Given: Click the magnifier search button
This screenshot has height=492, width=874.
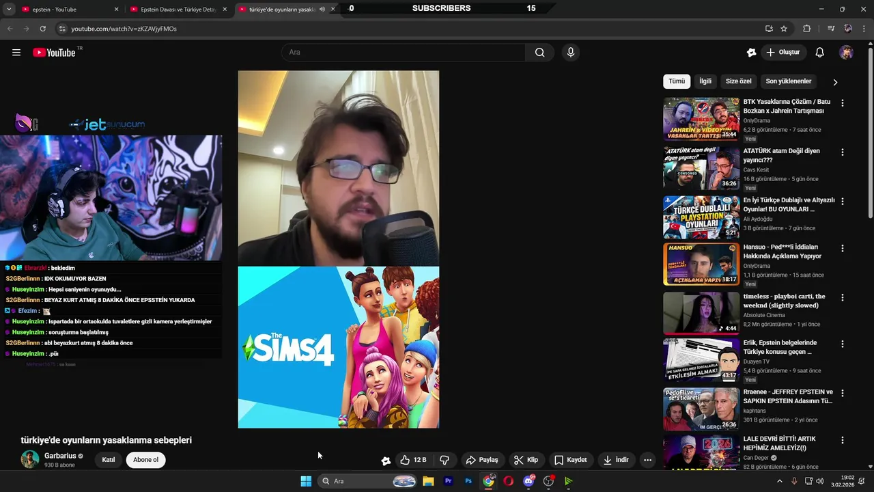Looking at the screenshot, I should 539,53.
